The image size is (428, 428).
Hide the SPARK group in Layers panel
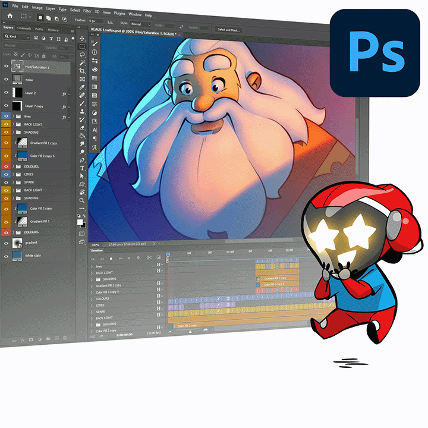tap(6, 182)
